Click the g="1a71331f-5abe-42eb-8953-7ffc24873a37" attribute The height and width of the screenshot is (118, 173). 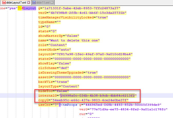79,8
